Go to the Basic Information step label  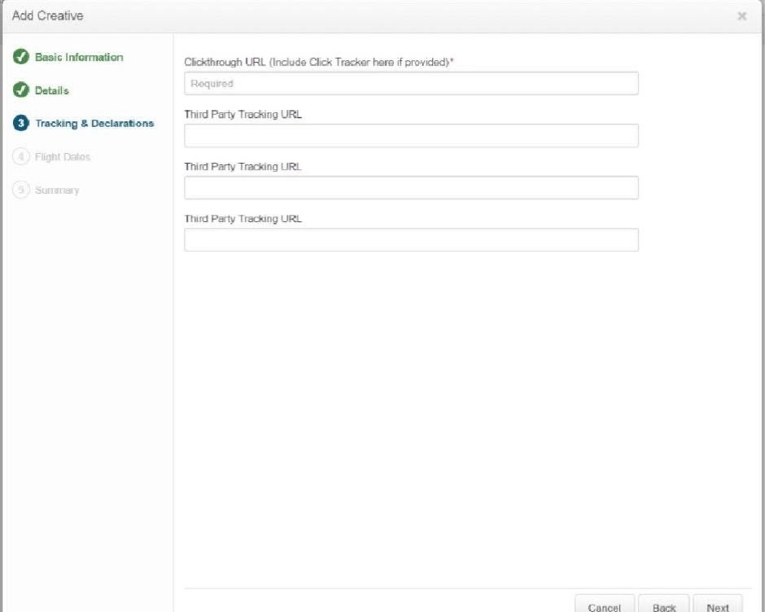pyautogui.click(x=79, y=57)
